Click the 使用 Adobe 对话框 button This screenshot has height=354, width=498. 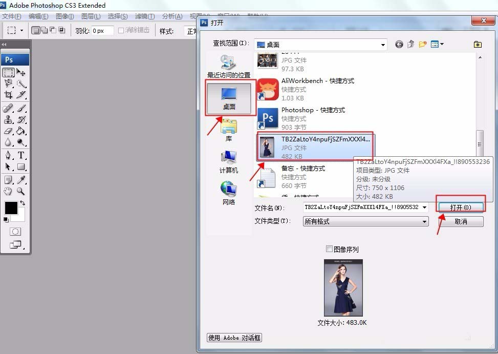[x=234, y=338]
